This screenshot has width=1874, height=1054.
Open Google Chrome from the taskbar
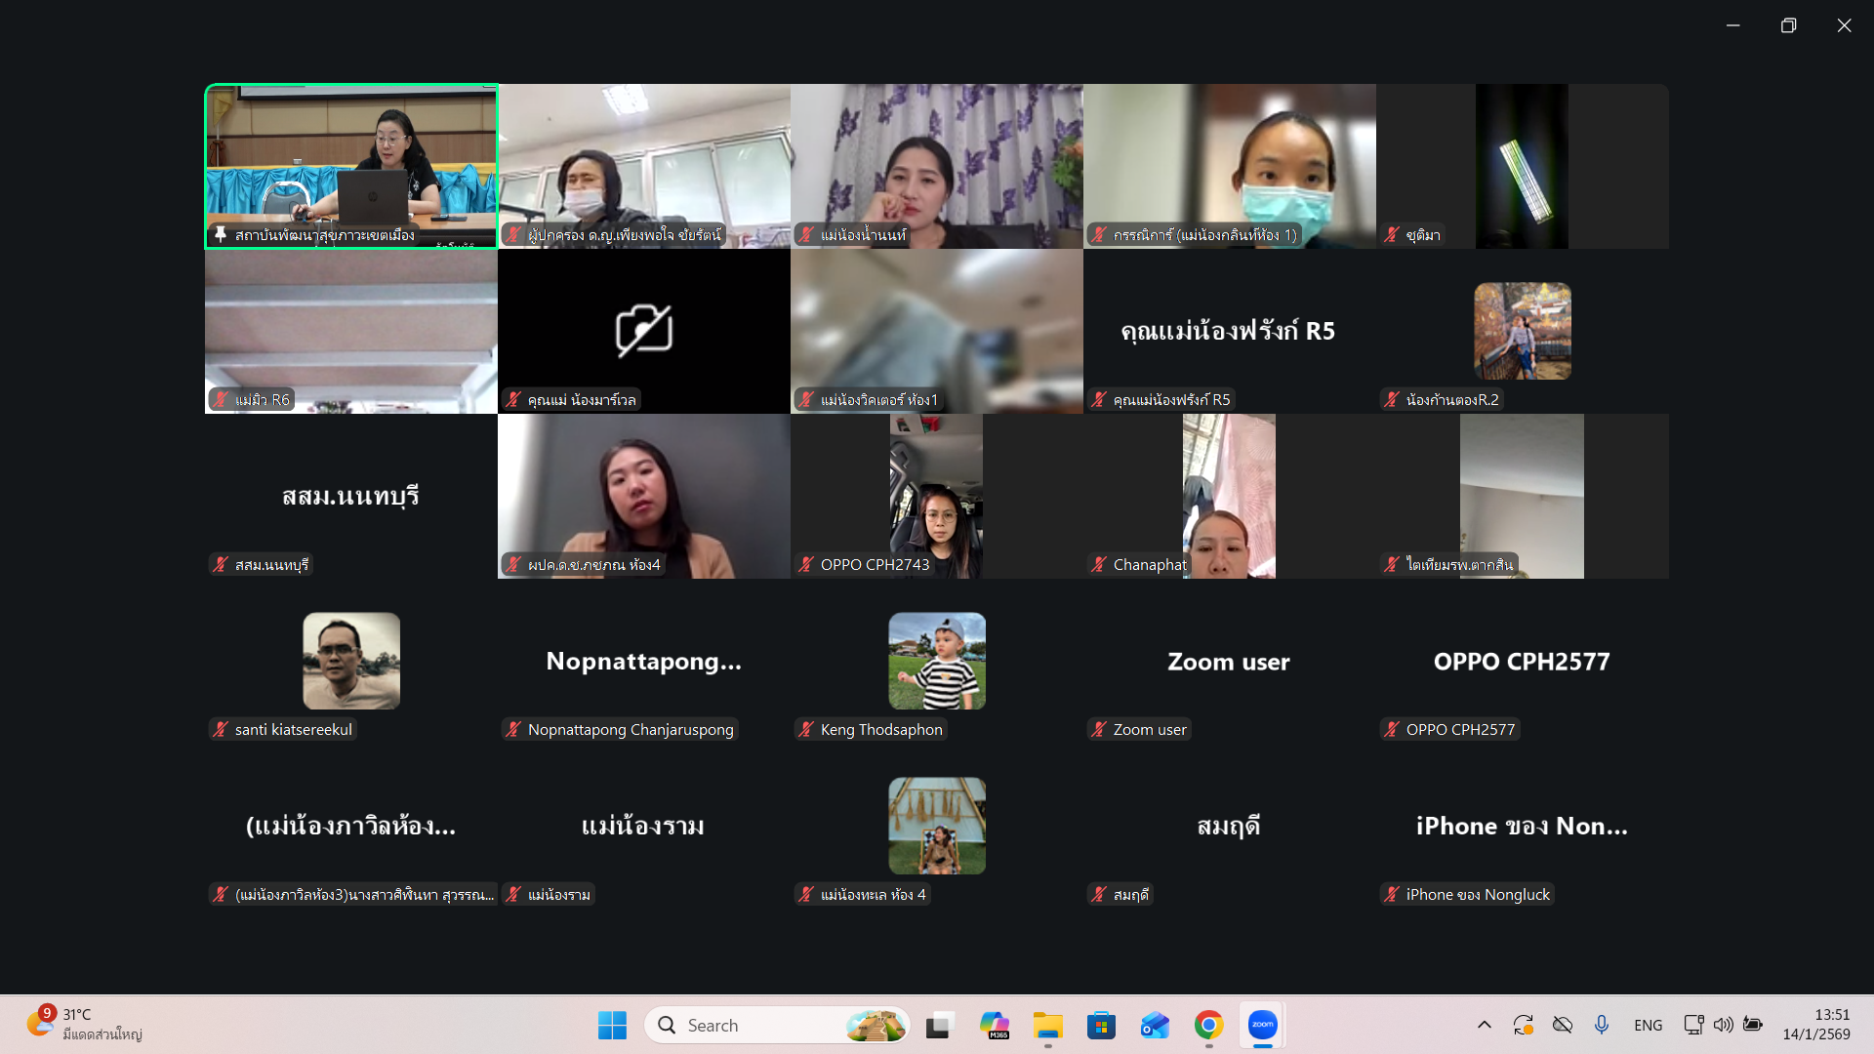[x=1208, y=1025]
